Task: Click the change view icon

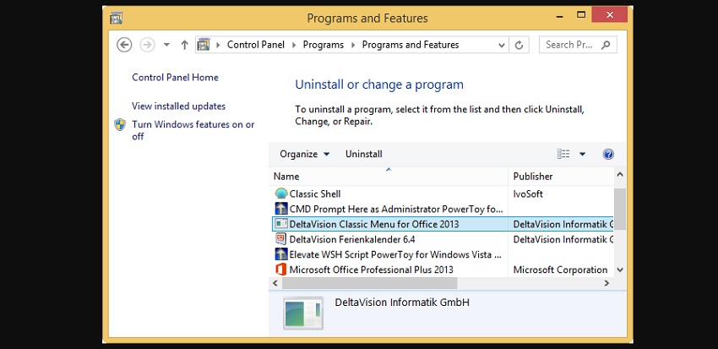Action: pyautogui.click(x=563, y=154)
